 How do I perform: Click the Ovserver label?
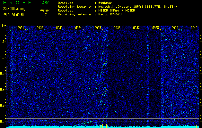66,3
